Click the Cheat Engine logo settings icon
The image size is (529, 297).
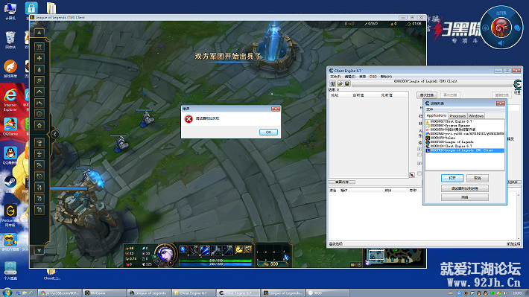(517, 86)
